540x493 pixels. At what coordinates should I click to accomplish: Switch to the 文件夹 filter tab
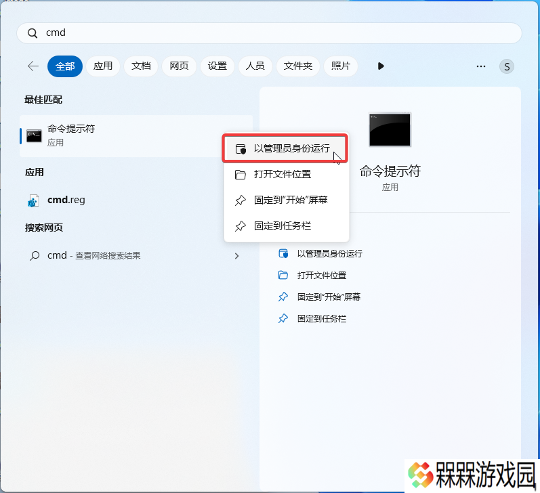point(298,66)
